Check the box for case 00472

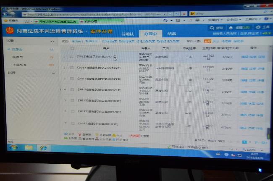(x=72, y=79)
